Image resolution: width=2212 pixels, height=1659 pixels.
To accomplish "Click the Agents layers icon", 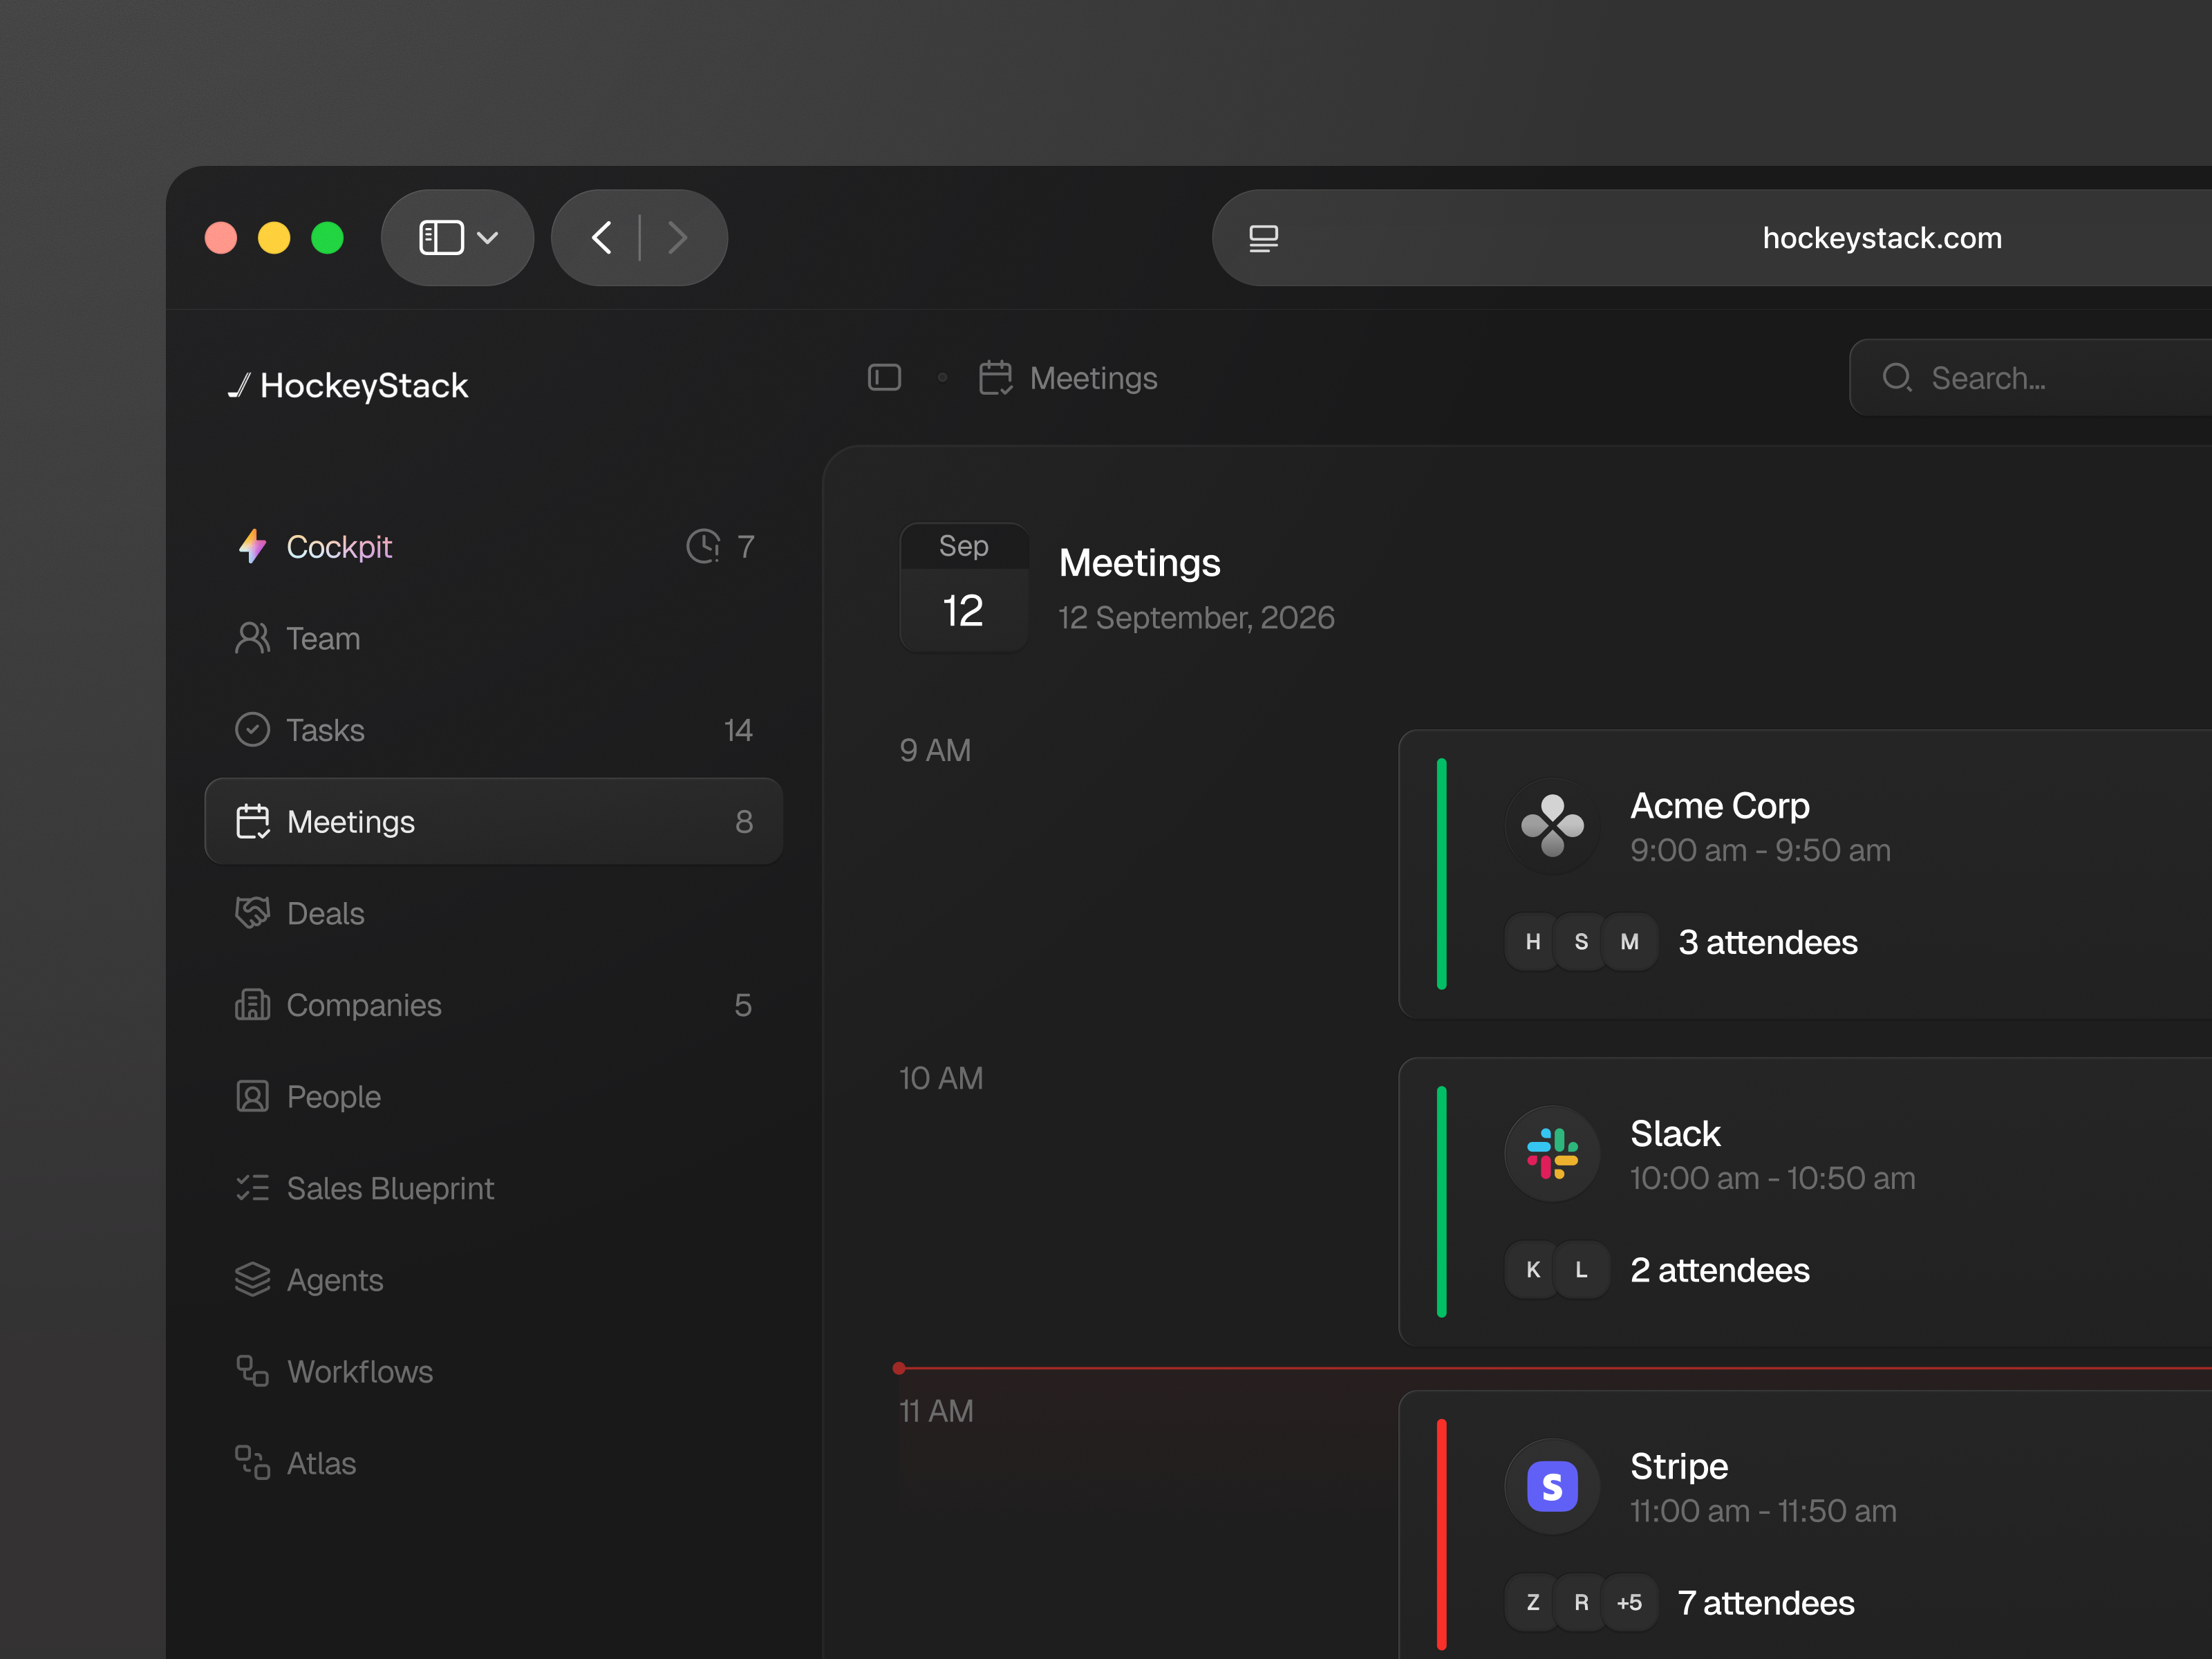I will [x=252, y=1280].
